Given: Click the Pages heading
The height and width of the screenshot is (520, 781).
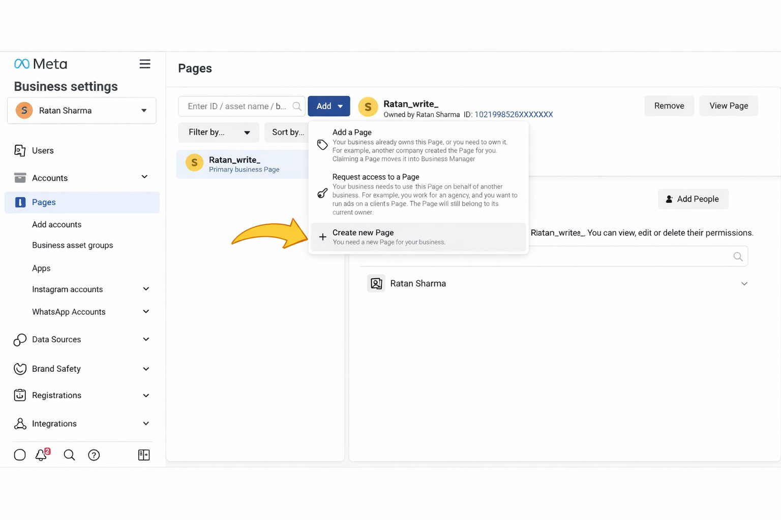Looking at the screenshot, I should [x=195, y=68].
